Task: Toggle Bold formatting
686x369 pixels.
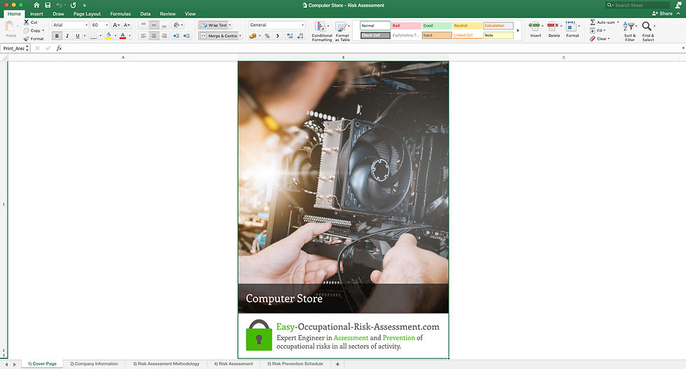Action: pyautogui.click(x=57, y=36)
